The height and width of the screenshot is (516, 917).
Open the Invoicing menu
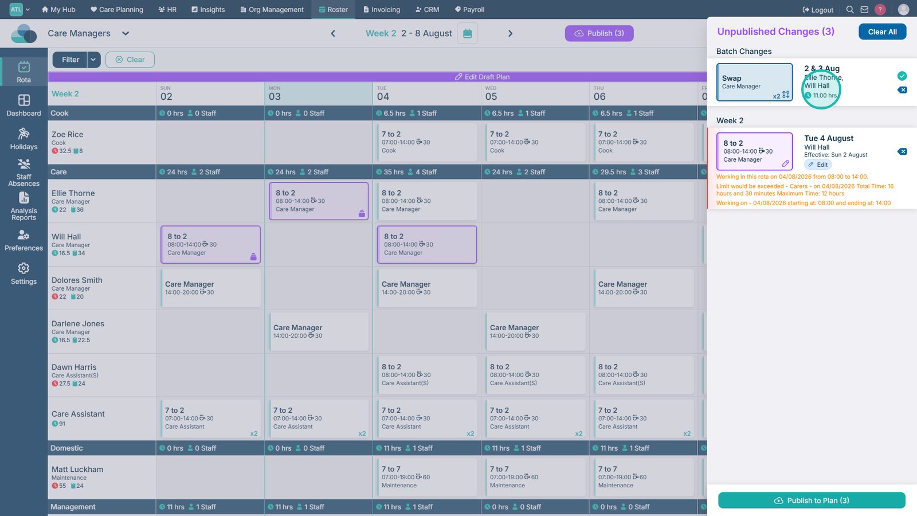click(382, 10)
